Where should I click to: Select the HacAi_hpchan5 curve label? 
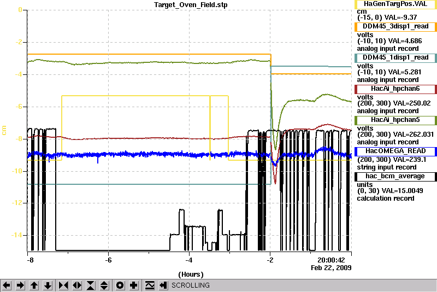395,120
